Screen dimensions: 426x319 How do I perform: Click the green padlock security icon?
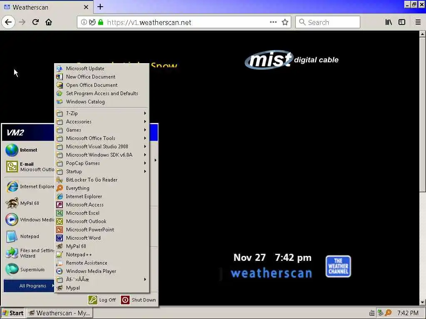101,22
